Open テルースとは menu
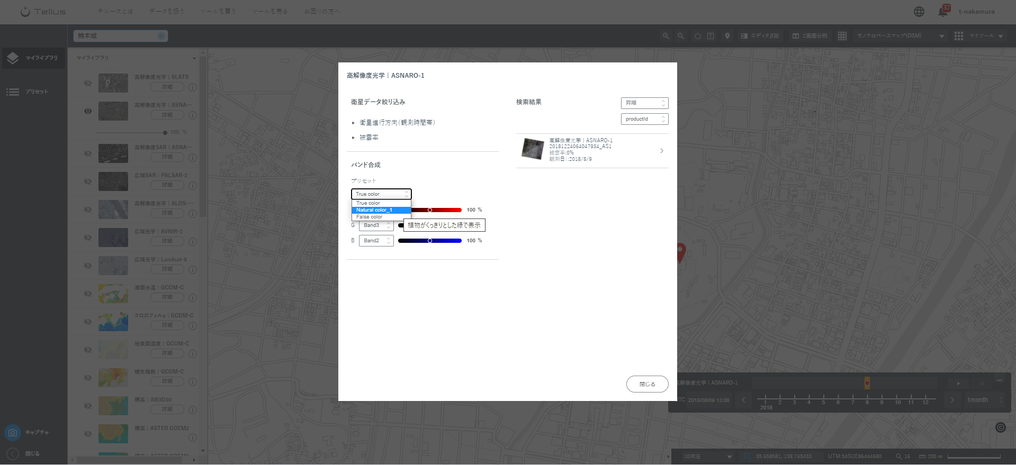1016x465 pixels. click(115, 12)
